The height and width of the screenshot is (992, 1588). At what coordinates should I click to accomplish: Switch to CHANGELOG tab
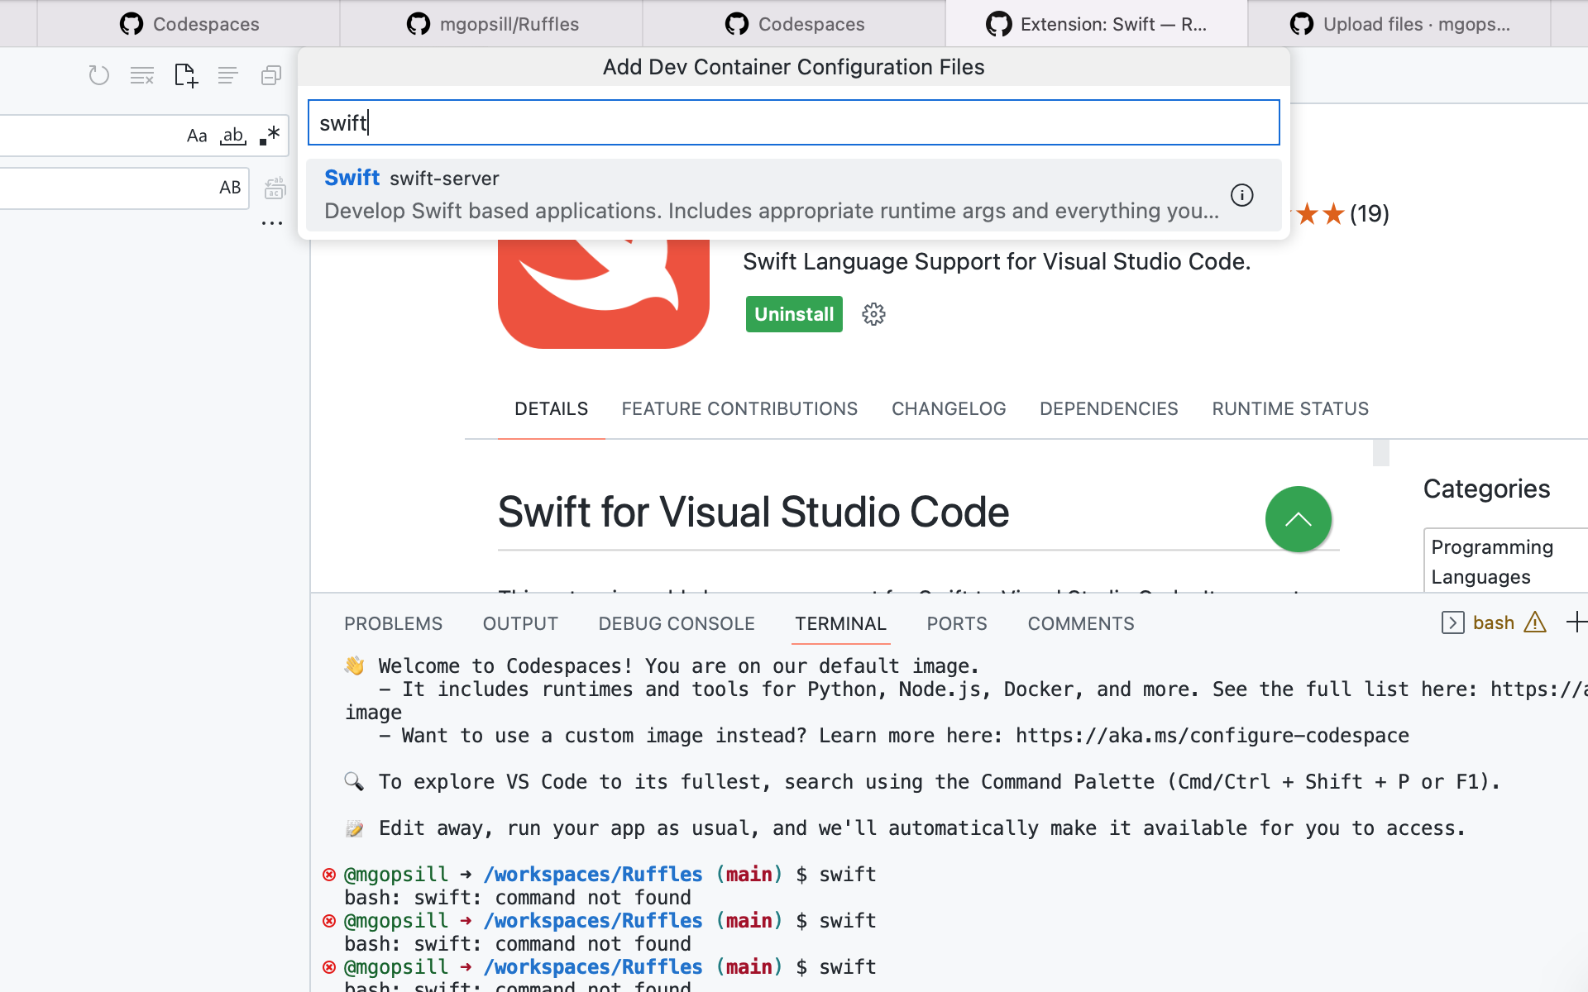(949, 408)
